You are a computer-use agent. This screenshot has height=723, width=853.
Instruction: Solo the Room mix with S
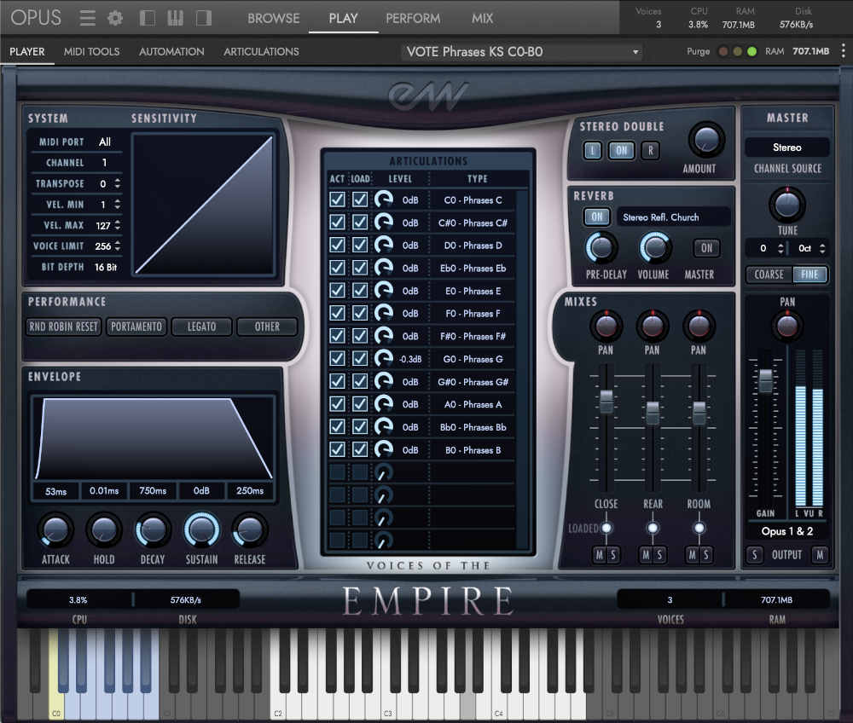click(706, 556)
